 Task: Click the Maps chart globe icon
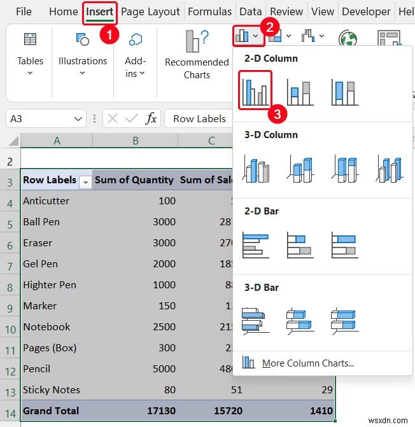point(348,38)
